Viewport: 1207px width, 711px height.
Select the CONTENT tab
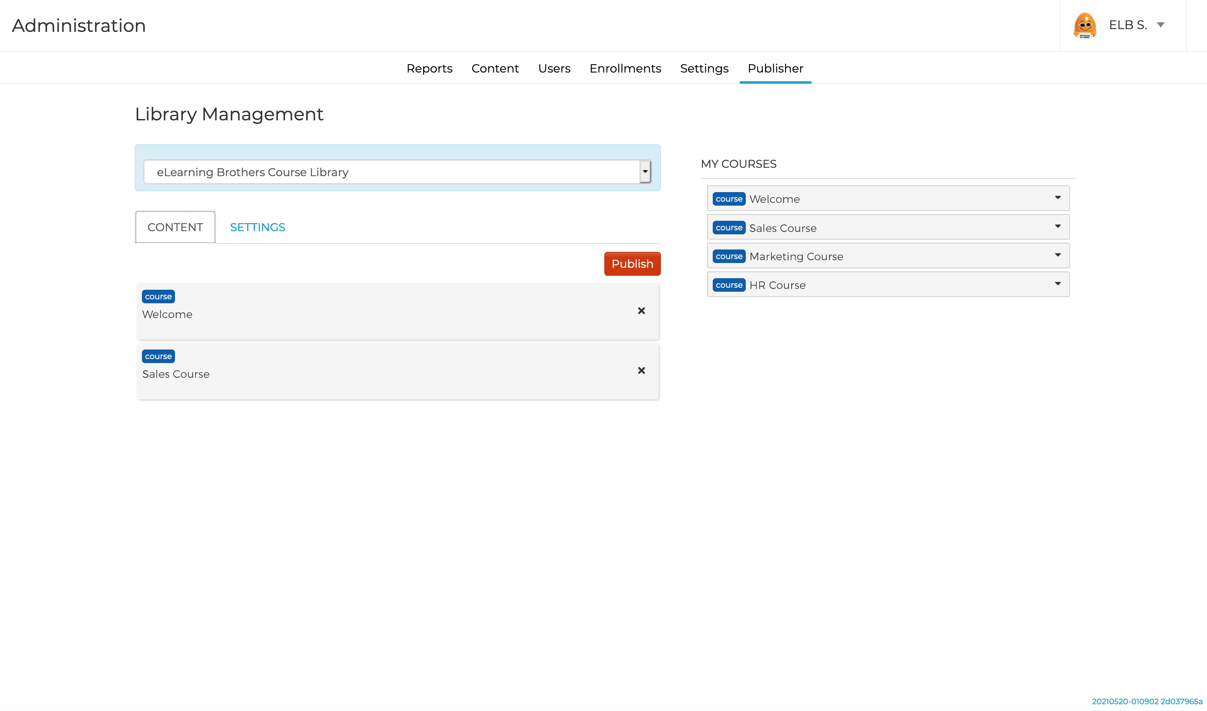tap(175, 227)
